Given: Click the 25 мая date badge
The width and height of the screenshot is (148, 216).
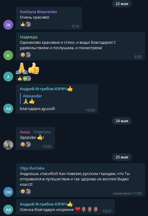Looking at the screenshot, I should [122, 157].
